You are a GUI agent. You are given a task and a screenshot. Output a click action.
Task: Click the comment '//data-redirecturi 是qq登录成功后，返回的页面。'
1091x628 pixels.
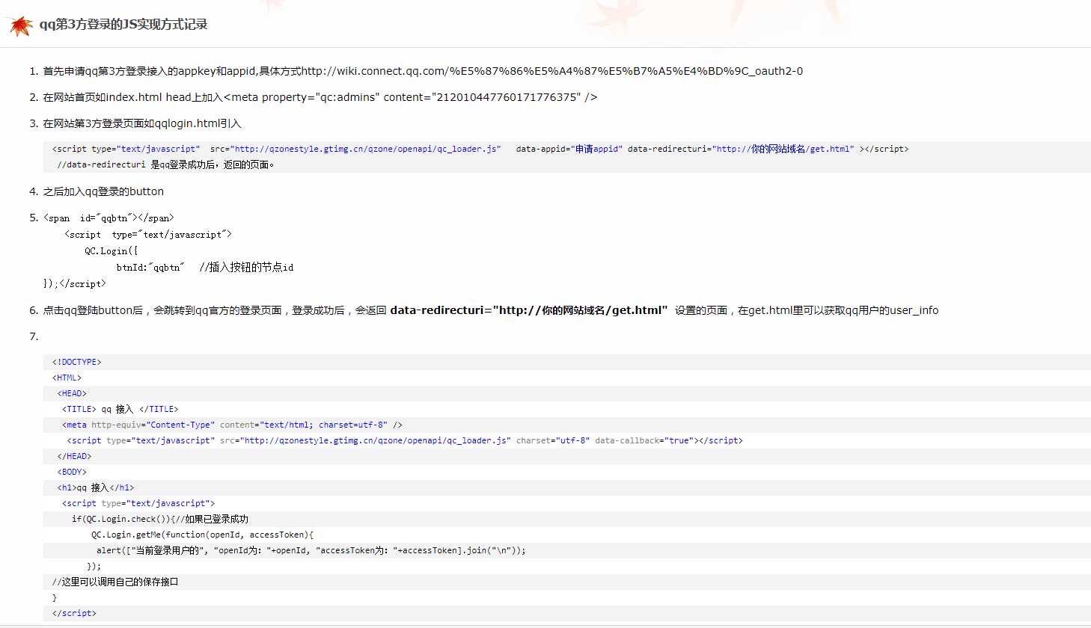coord(166,164)
